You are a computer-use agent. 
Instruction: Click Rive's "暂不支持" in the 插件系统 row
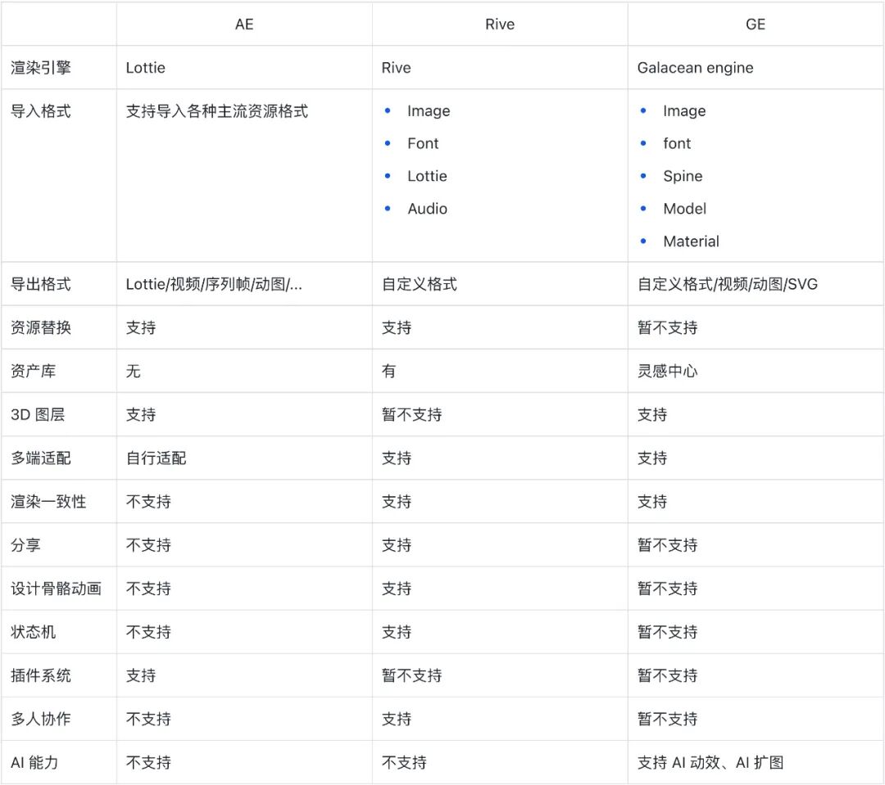click(412, 675)
